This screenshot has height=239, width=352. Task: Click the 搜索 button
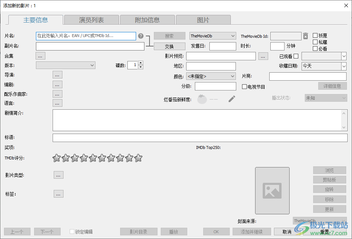click(169, 36)
